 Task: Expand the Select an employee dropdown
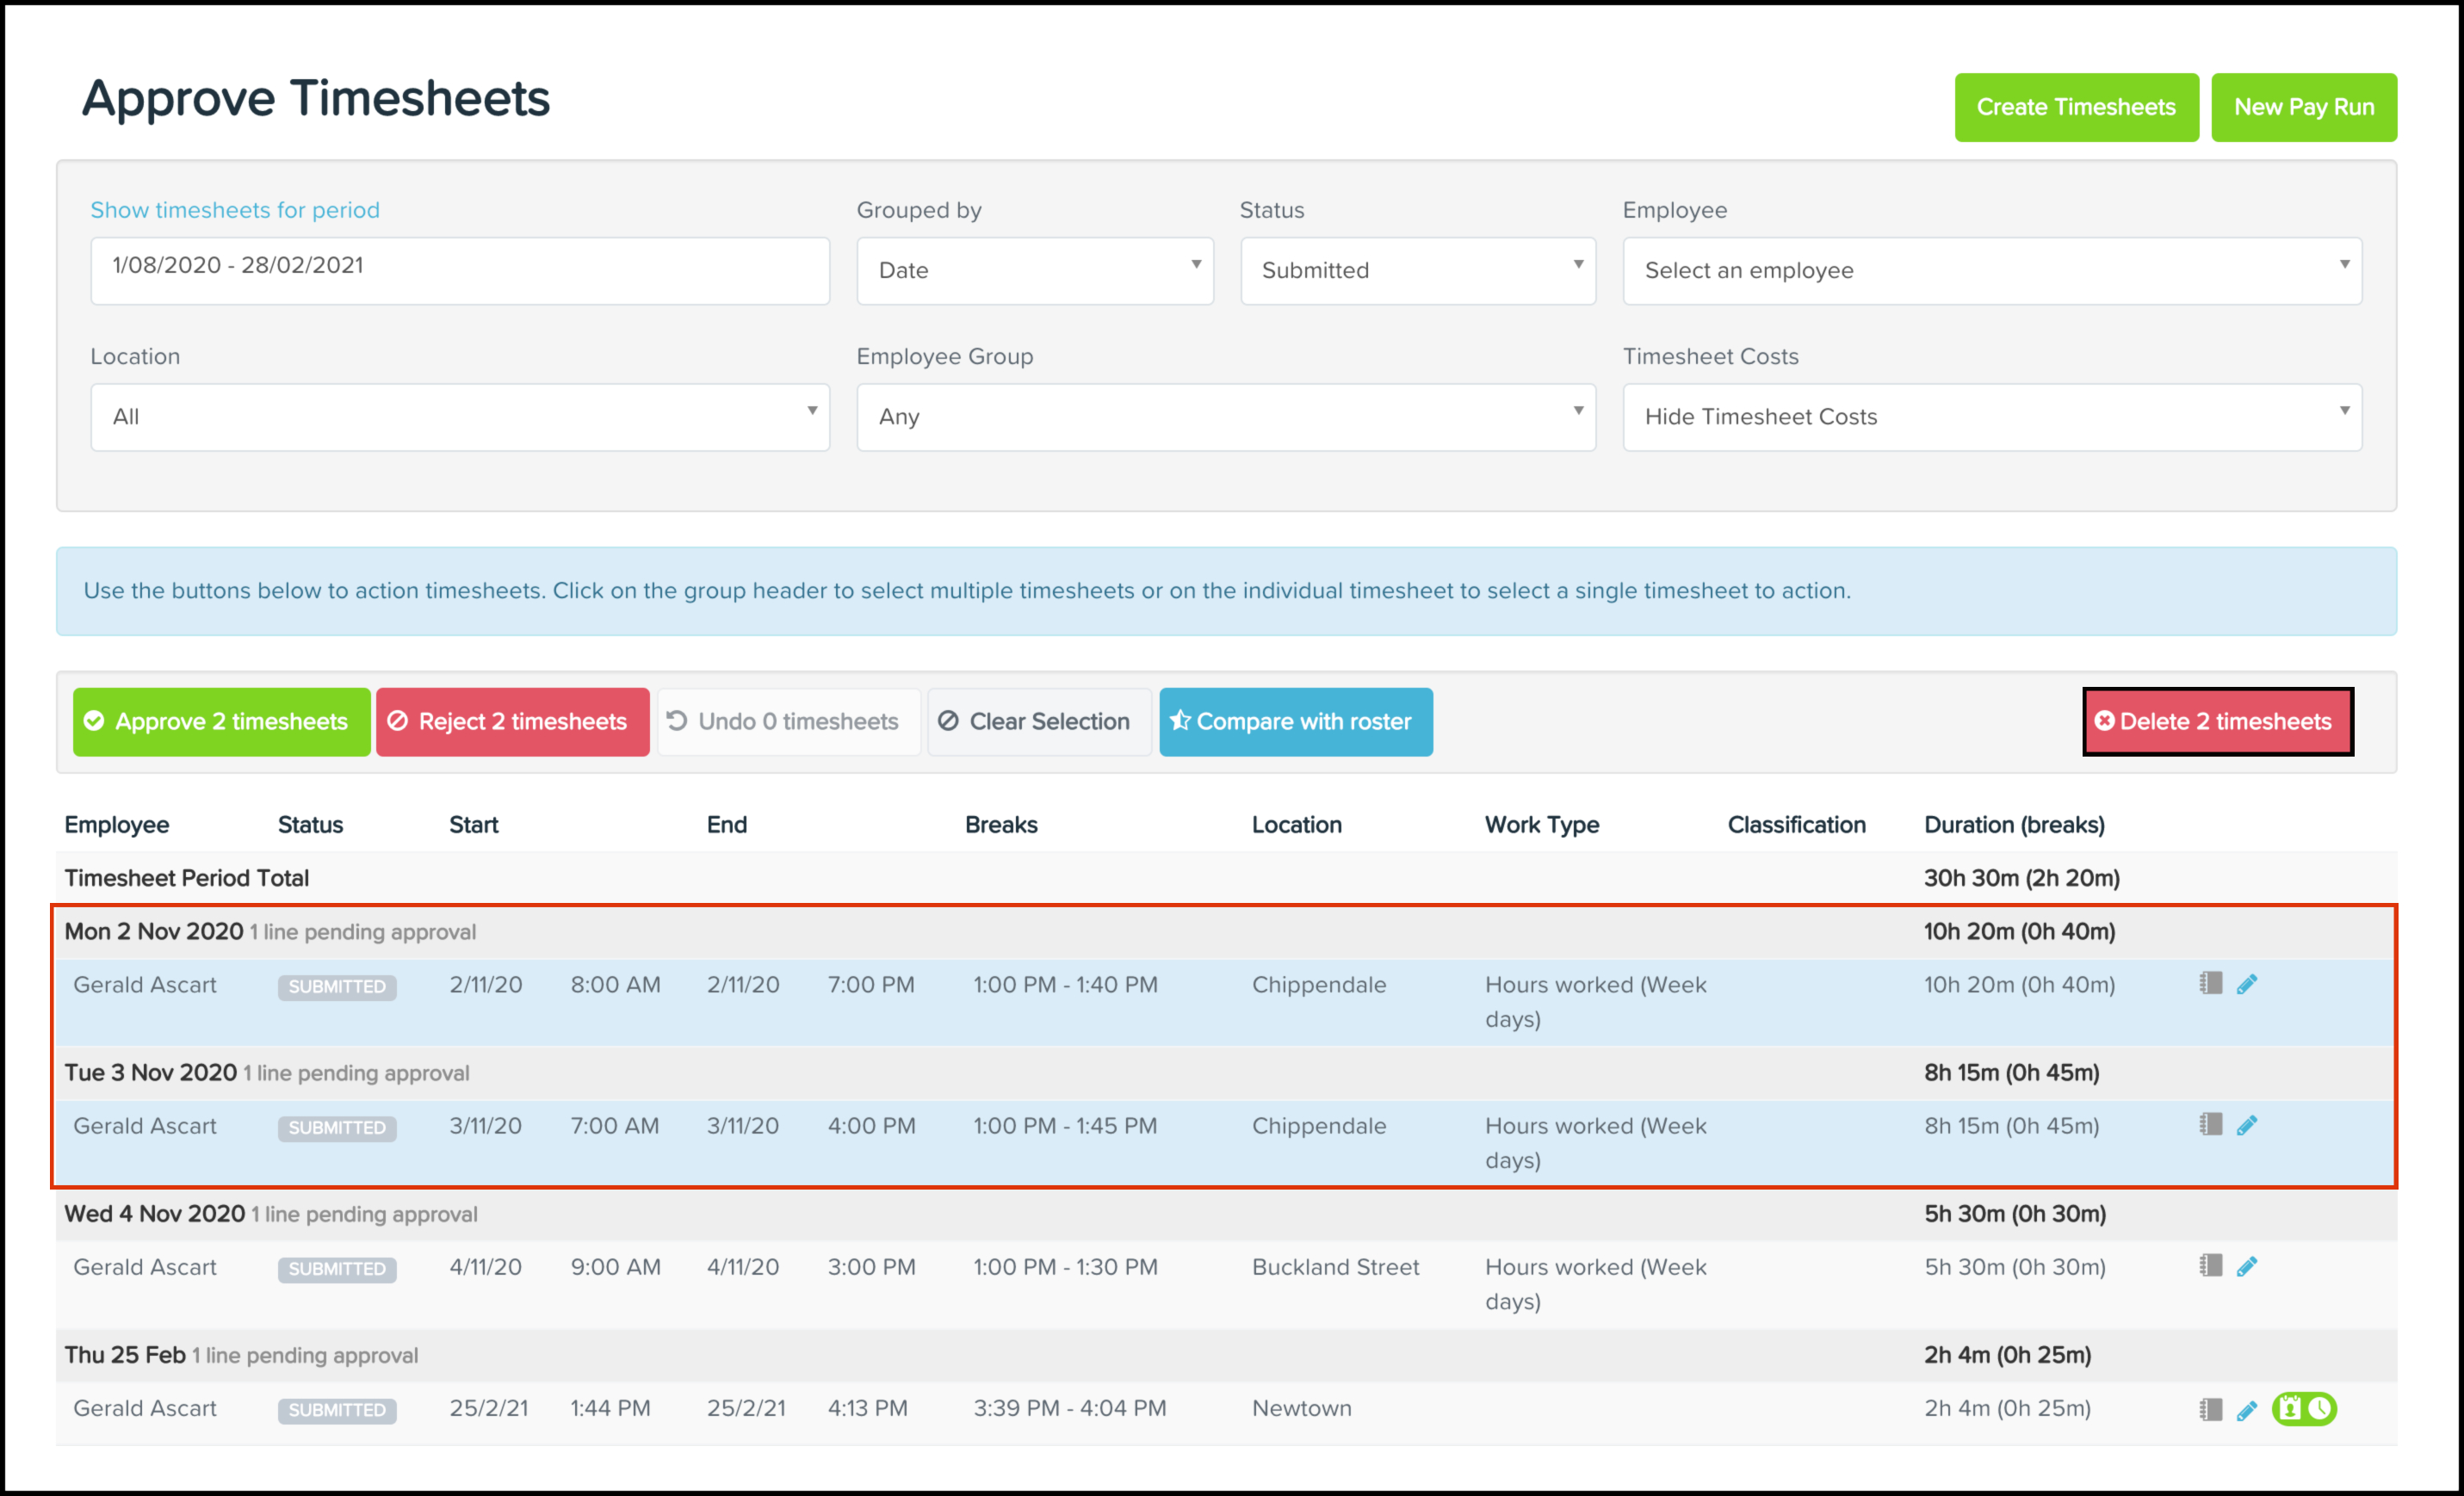pos(1991,270)
